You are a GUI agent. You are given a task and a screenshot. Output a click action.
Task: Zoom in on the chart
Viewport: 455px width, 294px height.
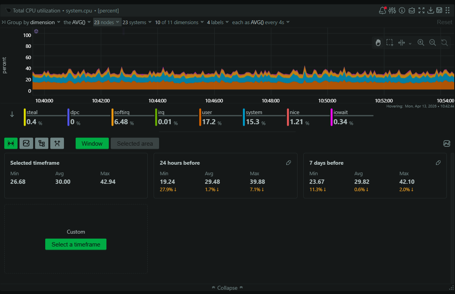pyautogui.click(x=421, y=42)
